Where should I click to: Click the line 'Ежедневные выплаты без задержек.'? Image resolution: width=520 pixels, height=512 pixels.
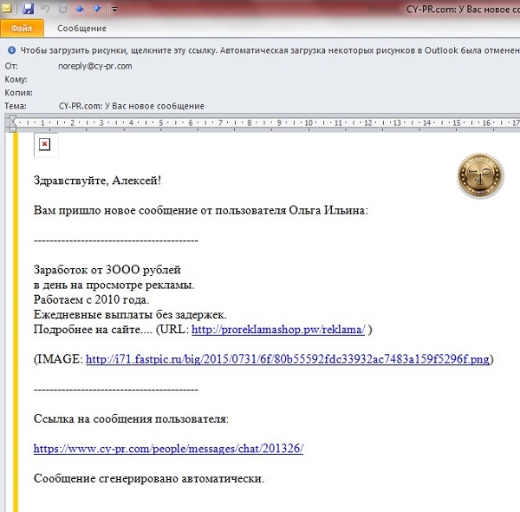point(130,314)
